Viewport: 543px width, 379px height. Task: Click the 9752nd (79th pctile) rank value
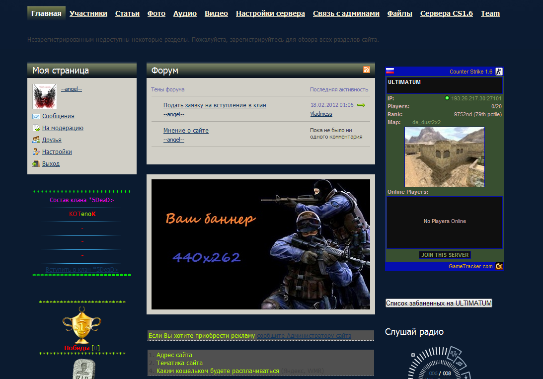(478, 114)
